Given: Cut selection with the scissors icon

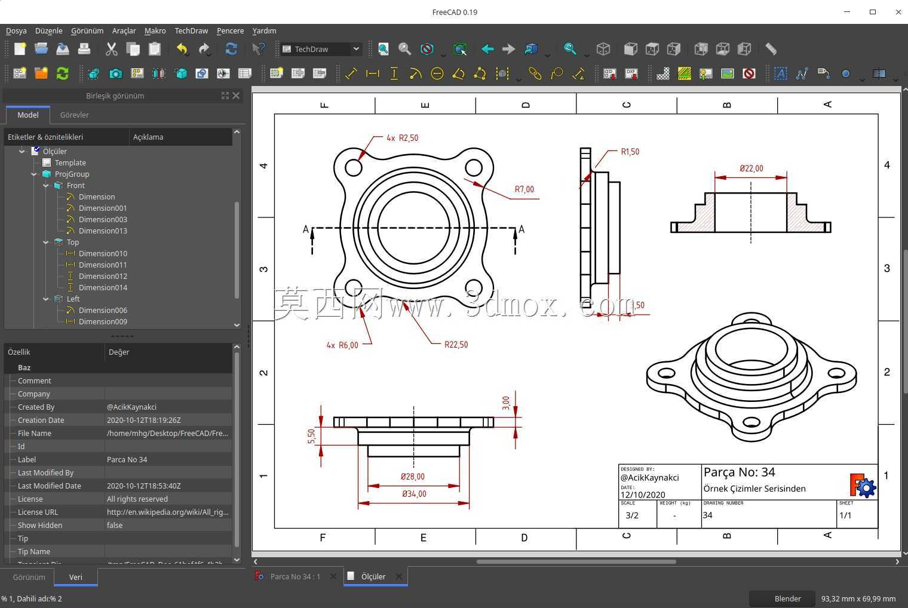Looking at the screenshot, I should [111, 49].
